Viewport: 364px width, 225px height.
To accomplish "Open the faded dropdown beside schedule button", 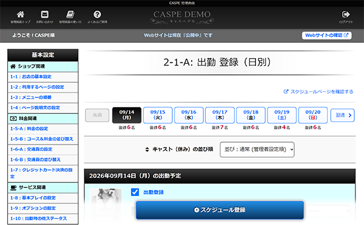I will (328, 211).
